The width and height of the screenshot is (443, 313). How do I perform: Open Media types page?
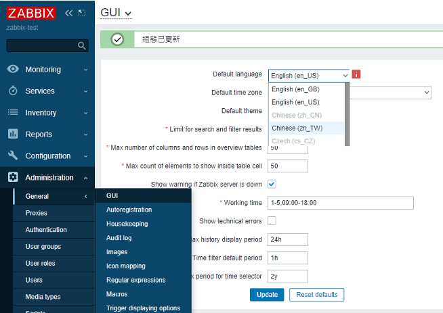tap(54, 297)
